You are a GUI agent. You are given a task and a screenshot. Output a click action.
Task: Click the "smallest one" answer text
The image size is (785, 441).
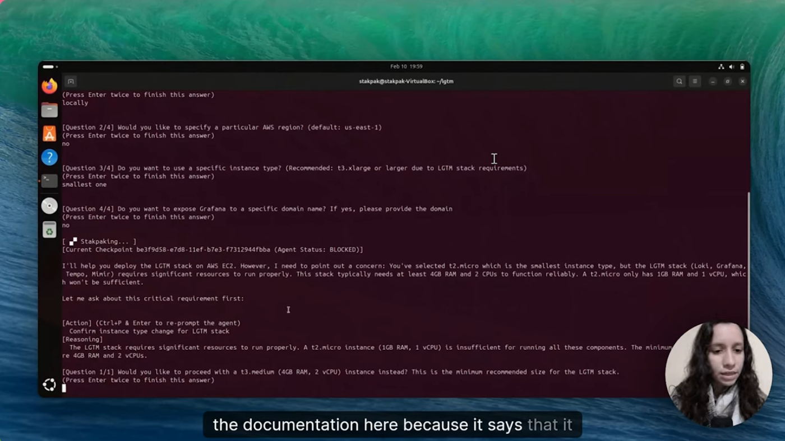tap(84, 184)
